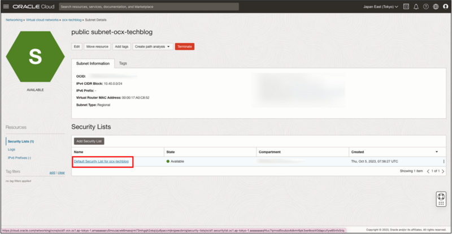Open the language globe menu
Viewport: 452px width, 234px height.
[436, 6]
